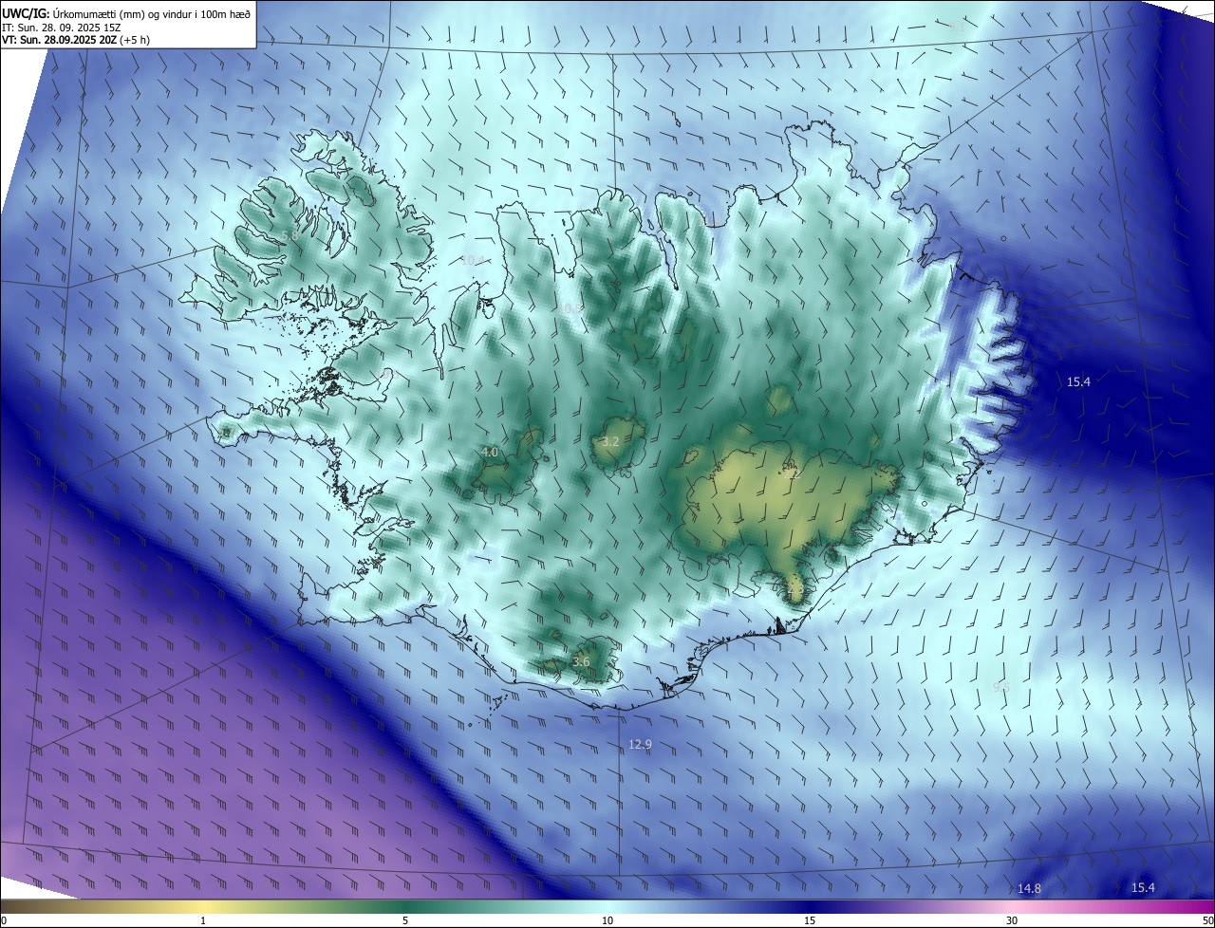The height and width of the screenshot is (928, 1215).
Task: Click the 12.9 value south of the coast
Action: tap(640, 744)
